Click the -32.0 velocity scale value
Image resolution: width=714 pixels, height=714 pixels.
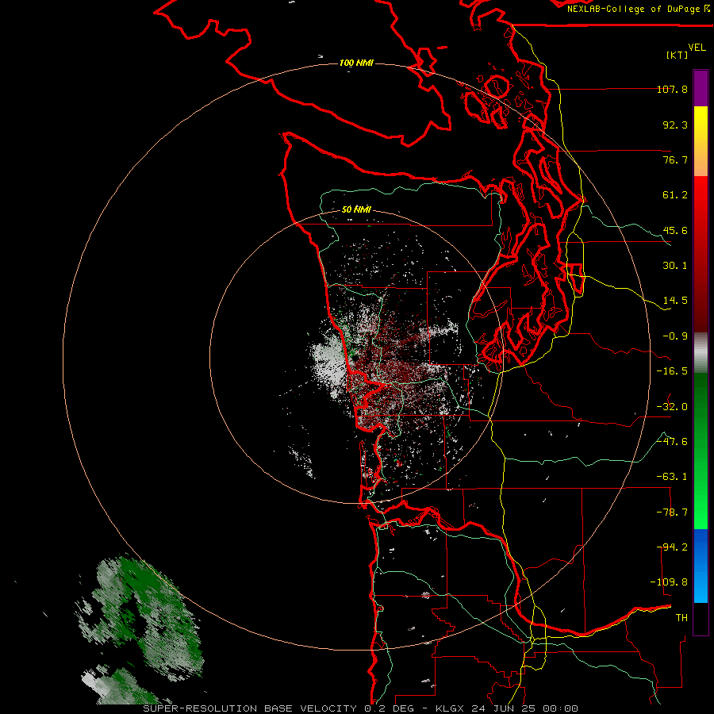click(x=672, y=407)
